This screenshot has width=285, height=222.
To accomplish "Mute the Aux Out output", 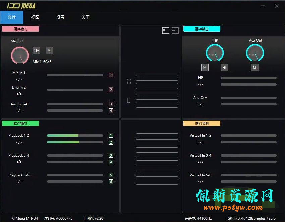I will coord(254,68).
